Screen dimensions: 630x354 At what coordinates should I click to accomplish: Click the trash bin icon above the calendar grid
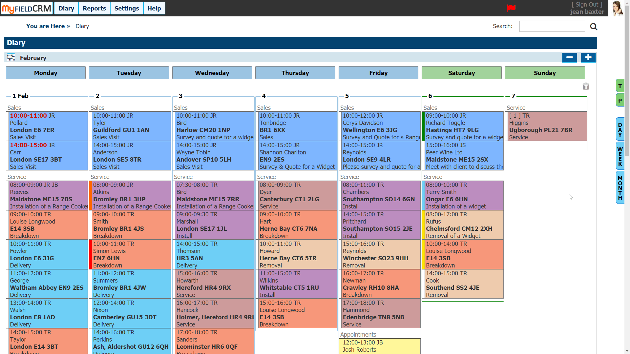(586, 86)
